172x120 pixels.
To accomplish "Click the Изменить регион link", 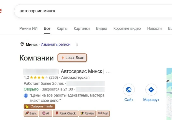I will [55, 45].
